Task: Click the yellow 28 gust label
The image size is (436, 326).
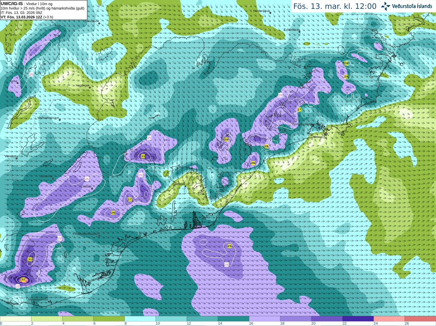Action: [x=266, y=146]
